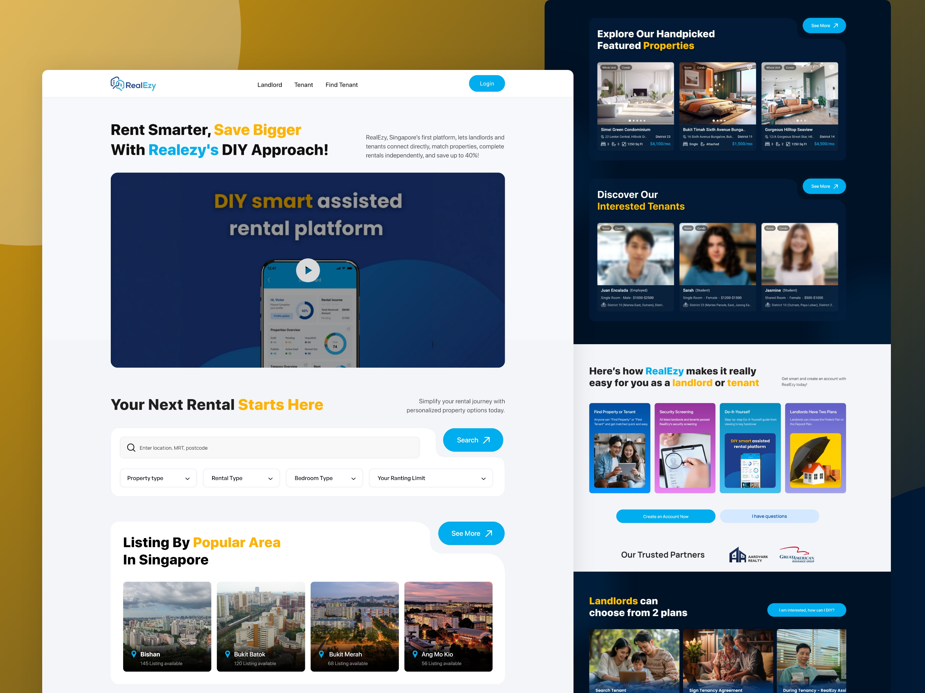Screen dimensions: 925x693
Task: Open Juan Encalada's tenant photo card
Action: [x=635, y=254]
